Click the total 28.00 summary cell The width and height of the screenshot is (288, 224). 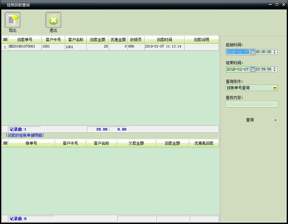(98, 129)
